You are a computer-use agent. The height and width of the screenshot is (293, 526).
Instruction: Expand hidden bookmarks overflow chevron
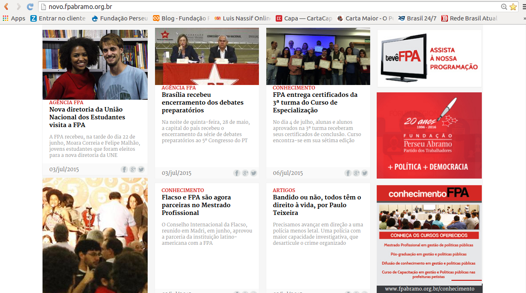[524, 18]
